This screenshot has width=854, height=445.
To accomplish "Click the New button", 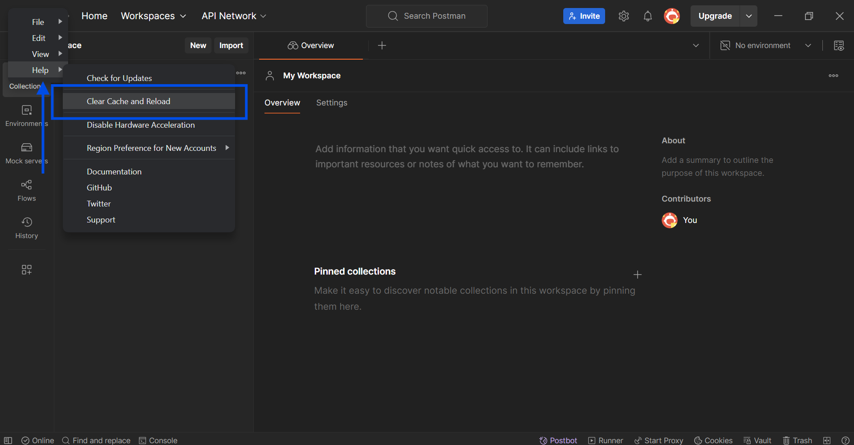I will [x=198, y=45].
